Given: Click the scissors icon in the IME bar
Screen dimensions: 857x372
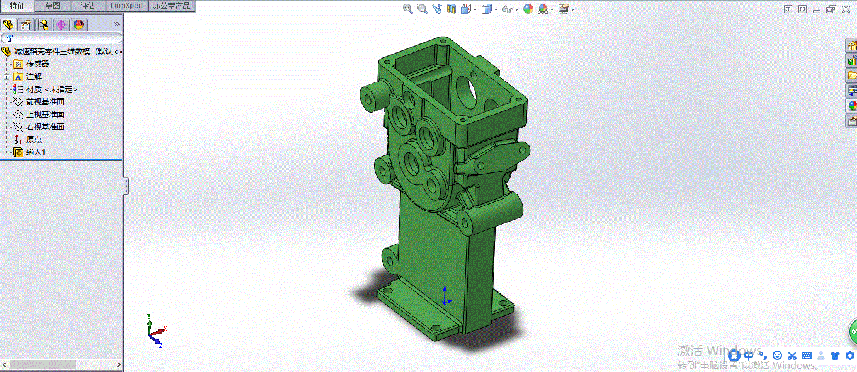Looking at the screenshot, I should [792, 356].
